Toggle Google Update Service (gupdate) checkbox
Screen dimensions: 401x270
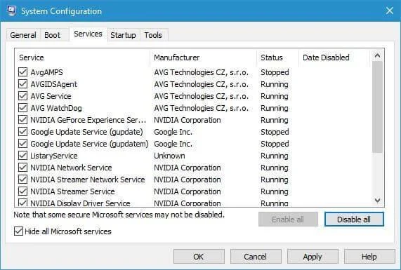coord(22,132)
